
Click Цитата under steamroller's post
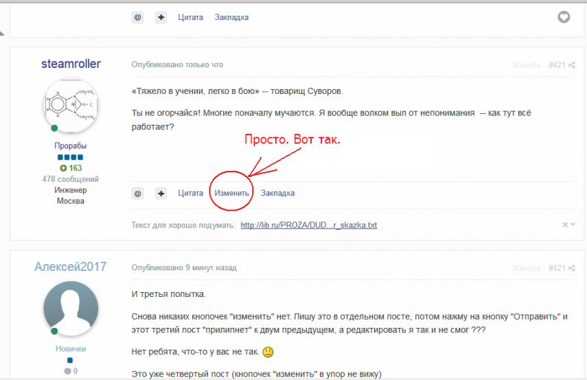click(190, 193)
